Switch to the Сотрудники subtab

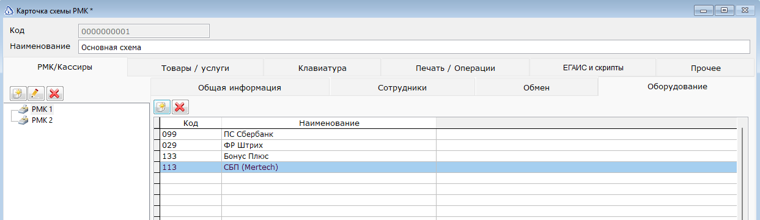pos(402,87)
